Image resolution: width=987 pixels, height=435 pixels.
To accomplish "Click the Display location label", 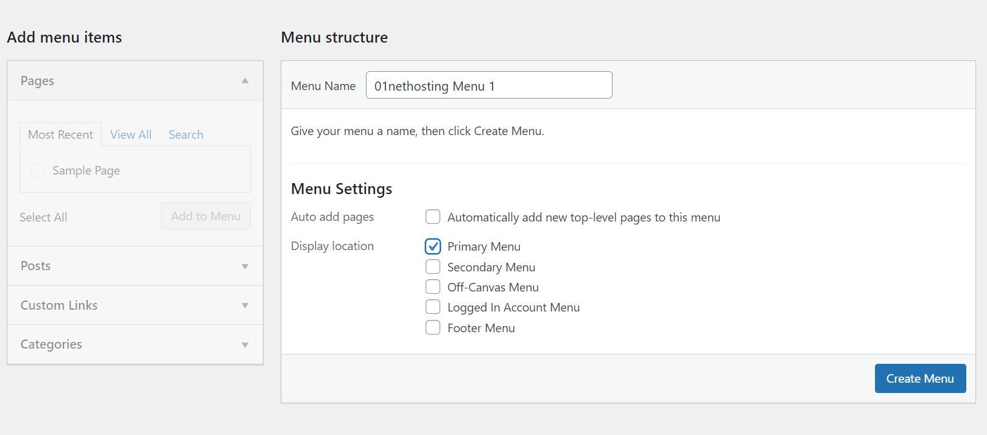I will pos(332,246).
